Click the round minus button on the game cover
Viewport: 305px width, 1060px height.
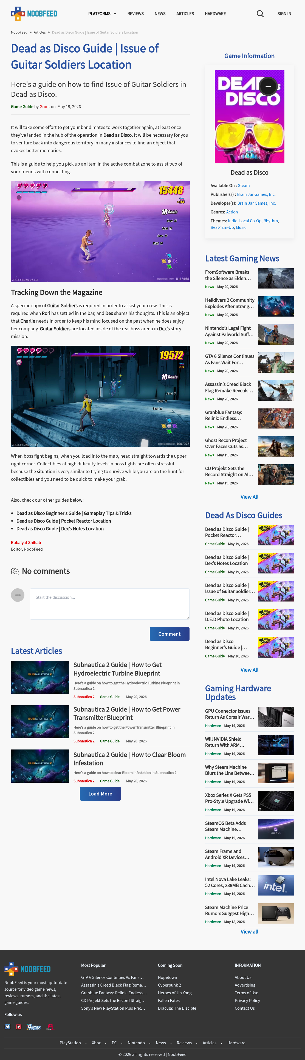click(x=268, y=86)
